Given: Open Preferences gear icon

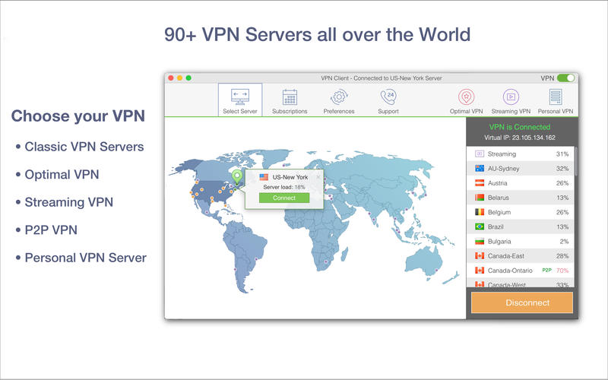Looking at the screenshot, I should coord(338,97).
